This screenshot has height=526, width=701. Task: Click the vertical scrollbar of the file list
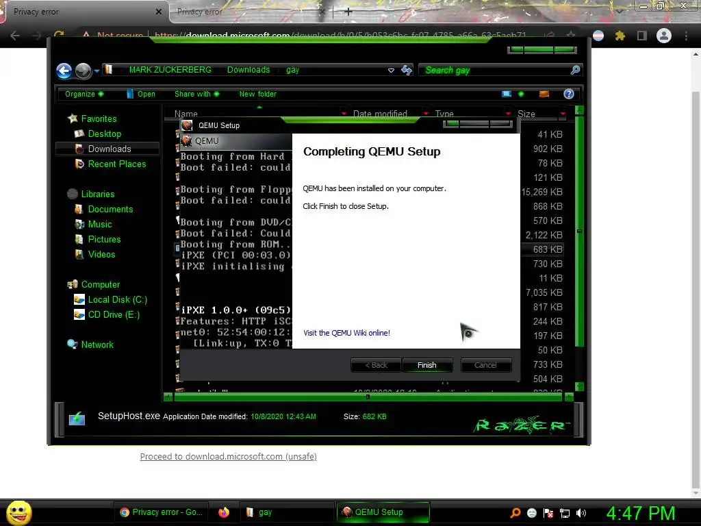[579, 231]
